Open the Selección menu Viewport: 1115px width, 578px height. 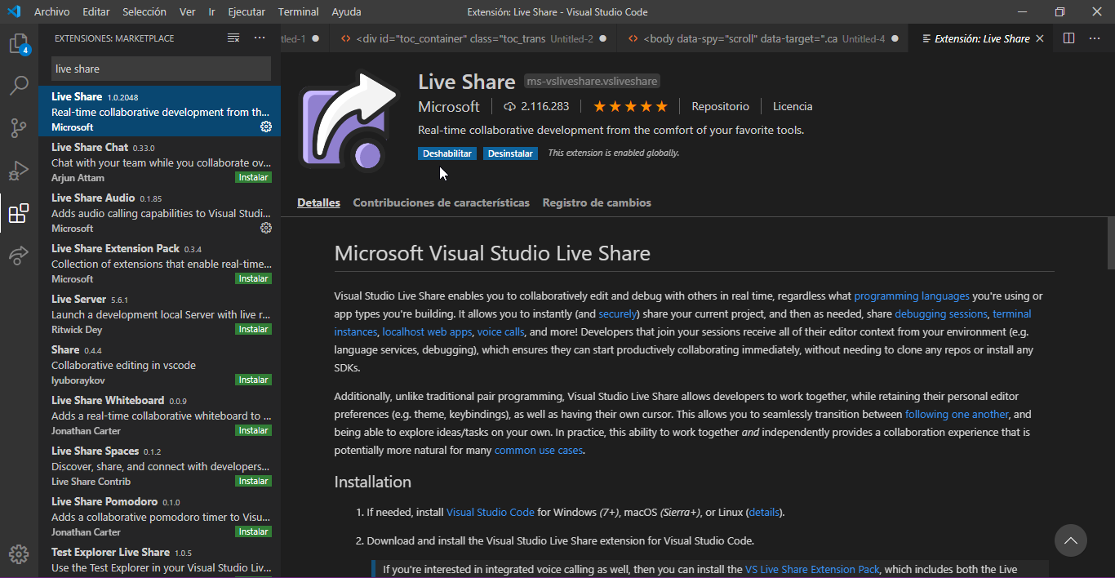[x=144, y=12]
